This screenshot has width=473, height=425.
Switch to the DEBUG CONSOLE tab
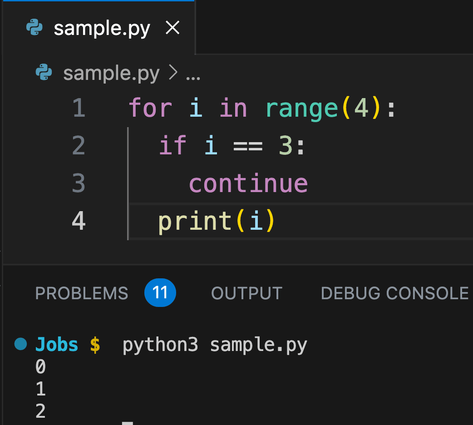pos(394,293)
